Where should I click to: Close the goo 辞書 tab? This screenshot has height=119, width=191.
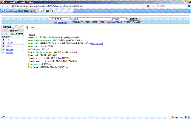point(71,11)
